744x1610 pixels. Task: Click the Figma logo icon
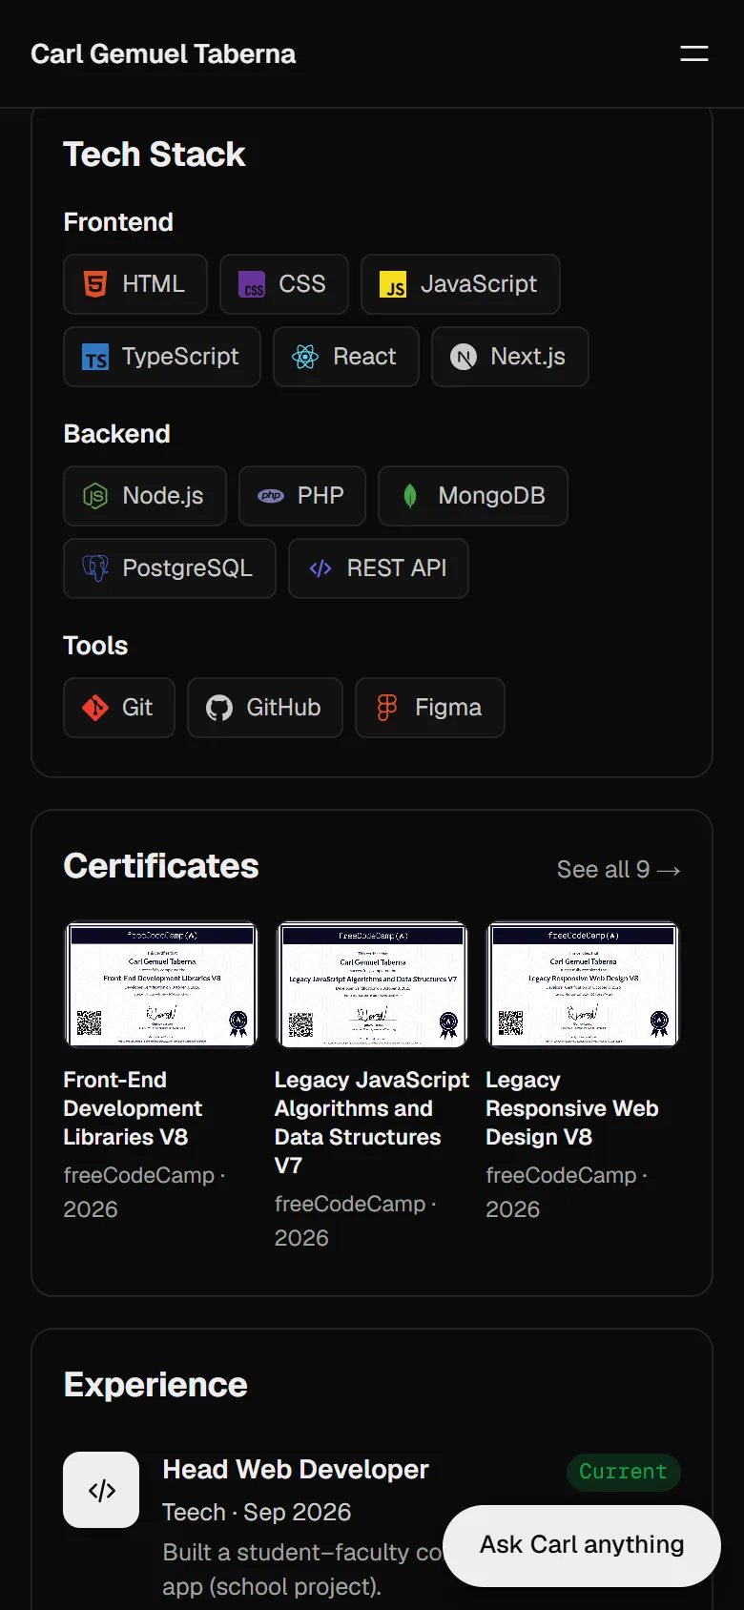coord(387,708)
